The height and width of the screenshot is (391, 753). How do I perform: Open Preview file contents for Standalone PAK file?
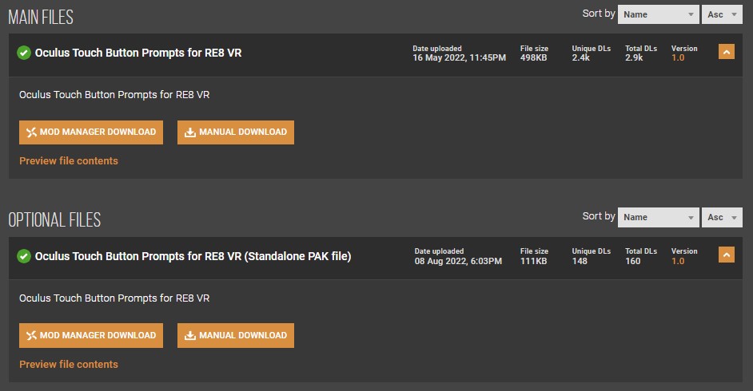coord(69,365)
